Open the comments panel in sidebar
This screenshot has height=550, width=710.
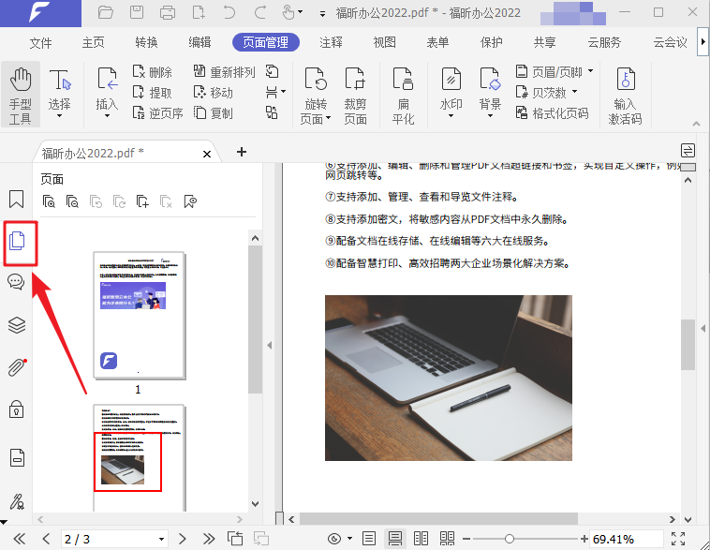(x=16, y=282)
